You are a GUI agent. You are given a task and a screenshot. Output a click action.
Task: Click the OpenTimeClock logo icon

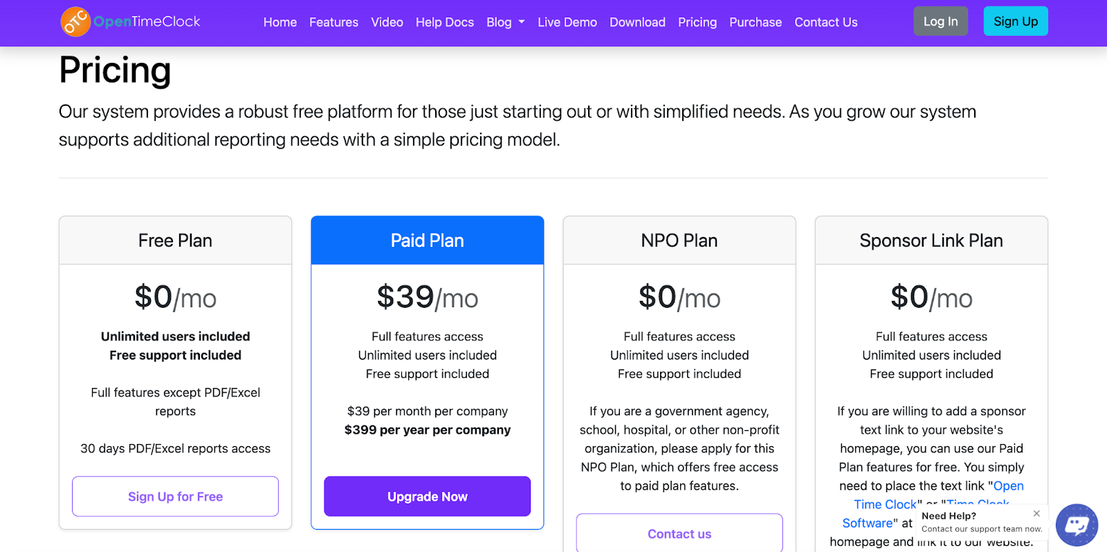pos(75,21)
